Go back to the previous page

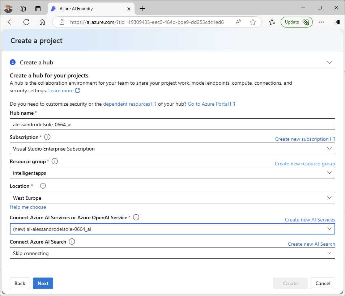(x=10, y=22)
